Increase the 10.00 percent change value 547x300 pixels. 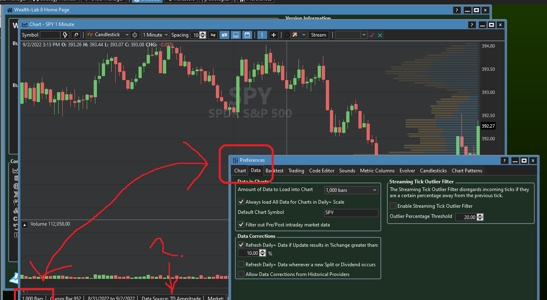point(263,251)
